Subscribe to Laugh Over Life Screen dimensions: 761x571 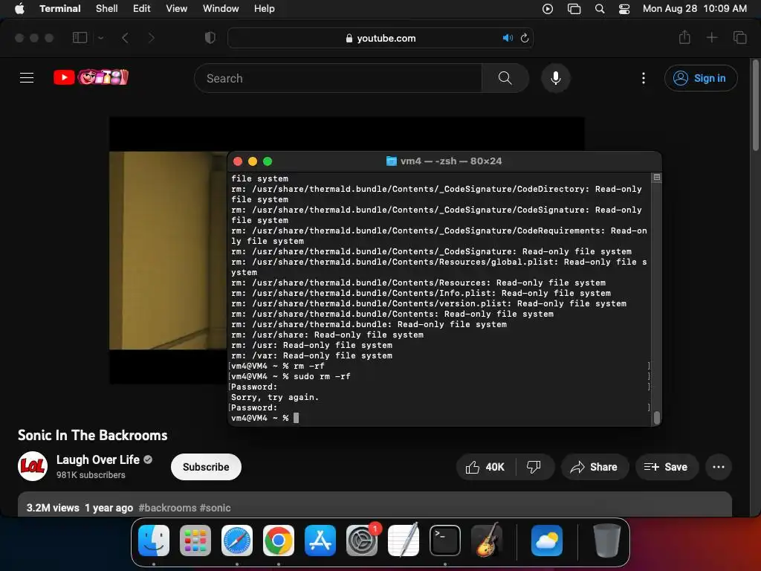[206, 467]
